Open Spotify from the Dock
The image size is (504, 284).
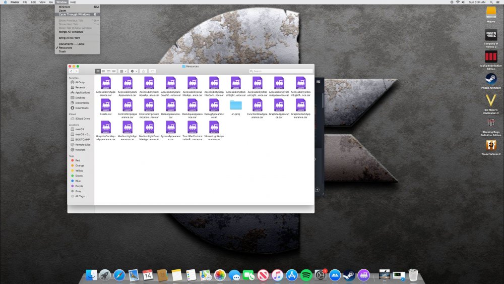[306, 275]
